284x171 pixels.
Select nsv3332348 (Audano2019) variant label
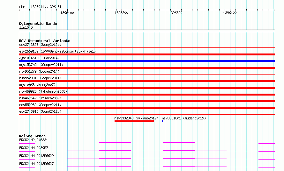(136, 118)
